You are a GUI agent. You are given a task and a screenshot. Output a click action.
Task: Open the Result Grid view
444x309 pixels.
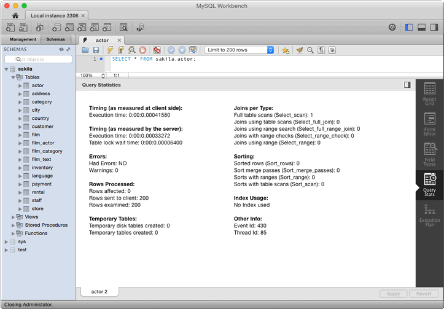[x=429, y=94]
